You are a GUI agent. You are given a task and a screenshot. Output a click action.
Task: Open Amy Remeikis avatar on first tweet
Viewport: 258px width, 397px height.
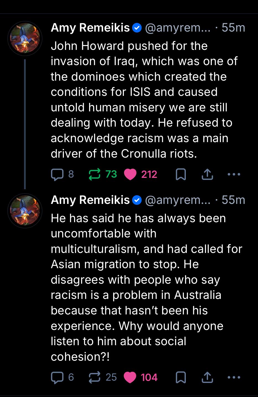click(25, 39)
